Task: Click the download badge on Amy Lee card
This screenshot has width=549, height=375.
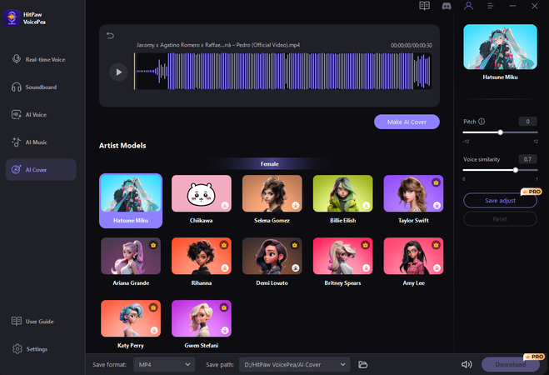Action: click(437, 267)
